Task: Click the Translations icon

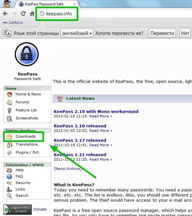Action: pos(10,145)
